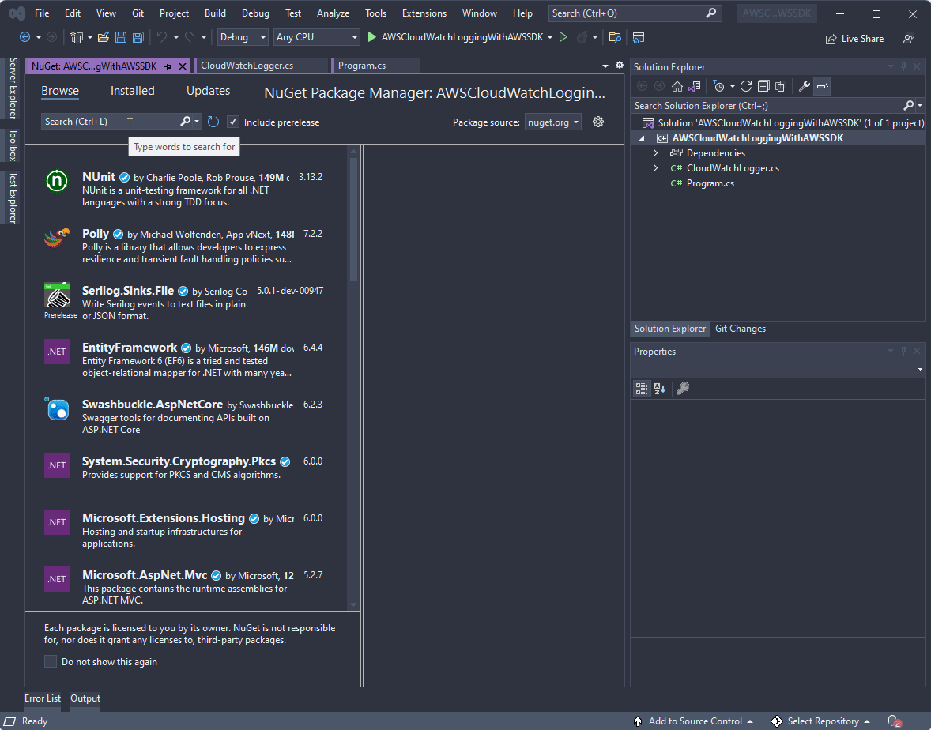This screenshot has width=931, height=730.
Task: Click the Home icon in Solution Explorer toolbar
Action: point(677,86)
